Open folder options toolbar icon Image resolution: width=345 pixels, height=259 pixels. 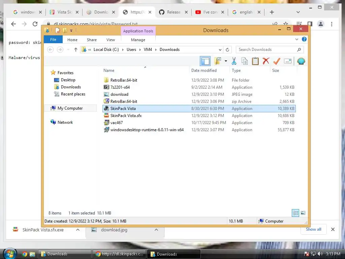coord(218,61)
